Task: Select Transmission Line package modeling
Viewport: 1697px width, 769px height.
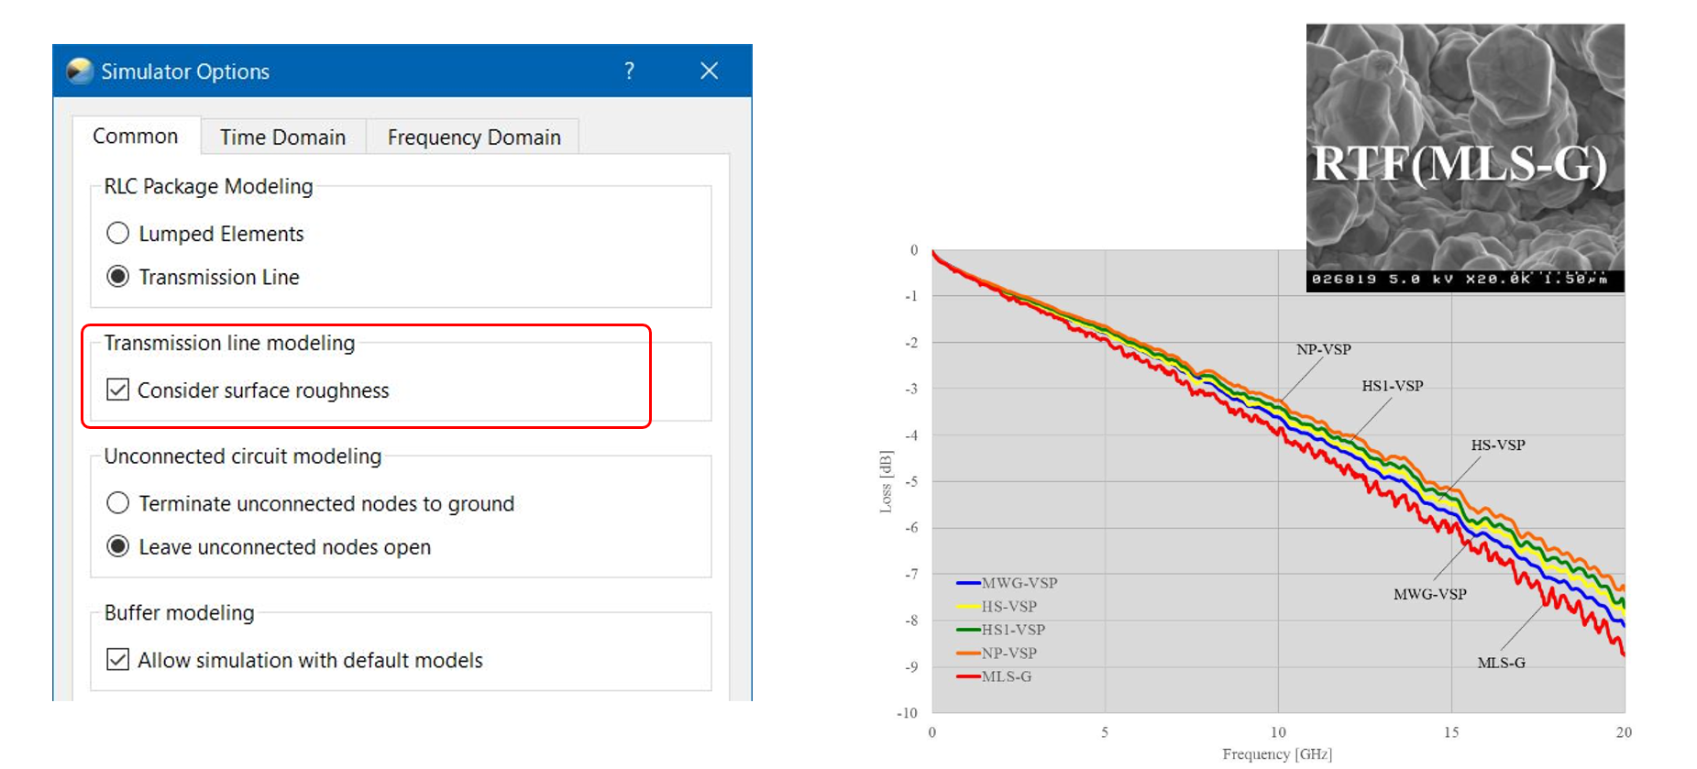Action: (x=118, y=277)
